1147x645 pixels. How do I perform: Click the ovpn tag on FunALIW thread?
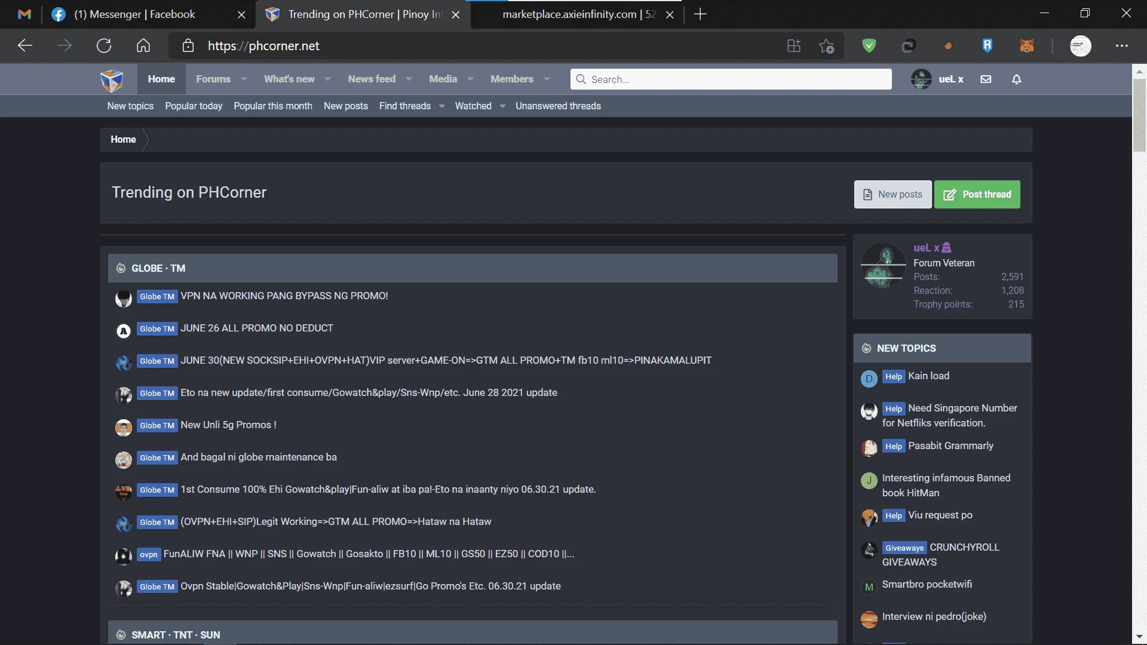pyautogui.click(x=149, y=554)
